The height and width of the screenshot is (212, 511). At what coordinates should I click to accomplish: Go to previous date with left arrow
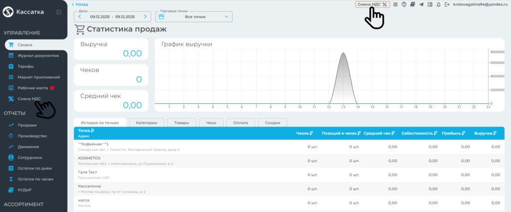click(x=80, y=17)
